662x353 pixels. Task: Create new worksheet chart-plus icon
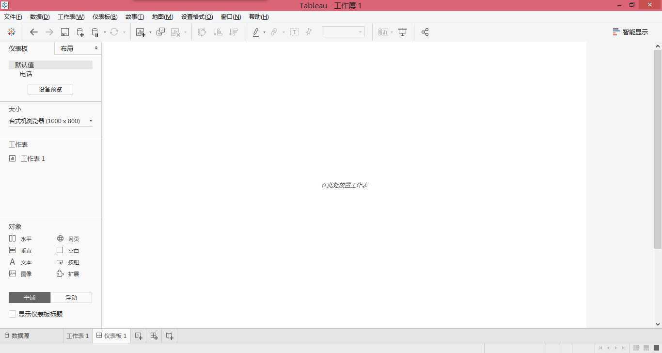click(141, 32)
